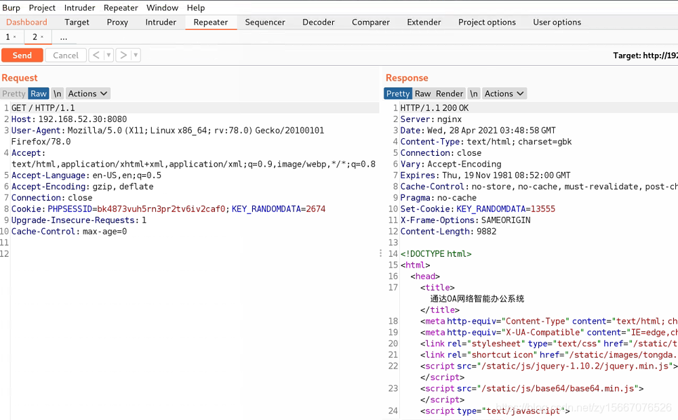Screen dimensions: 678x420
Task: Switch to the Comparer tab
Action: (x=371, y=22)
